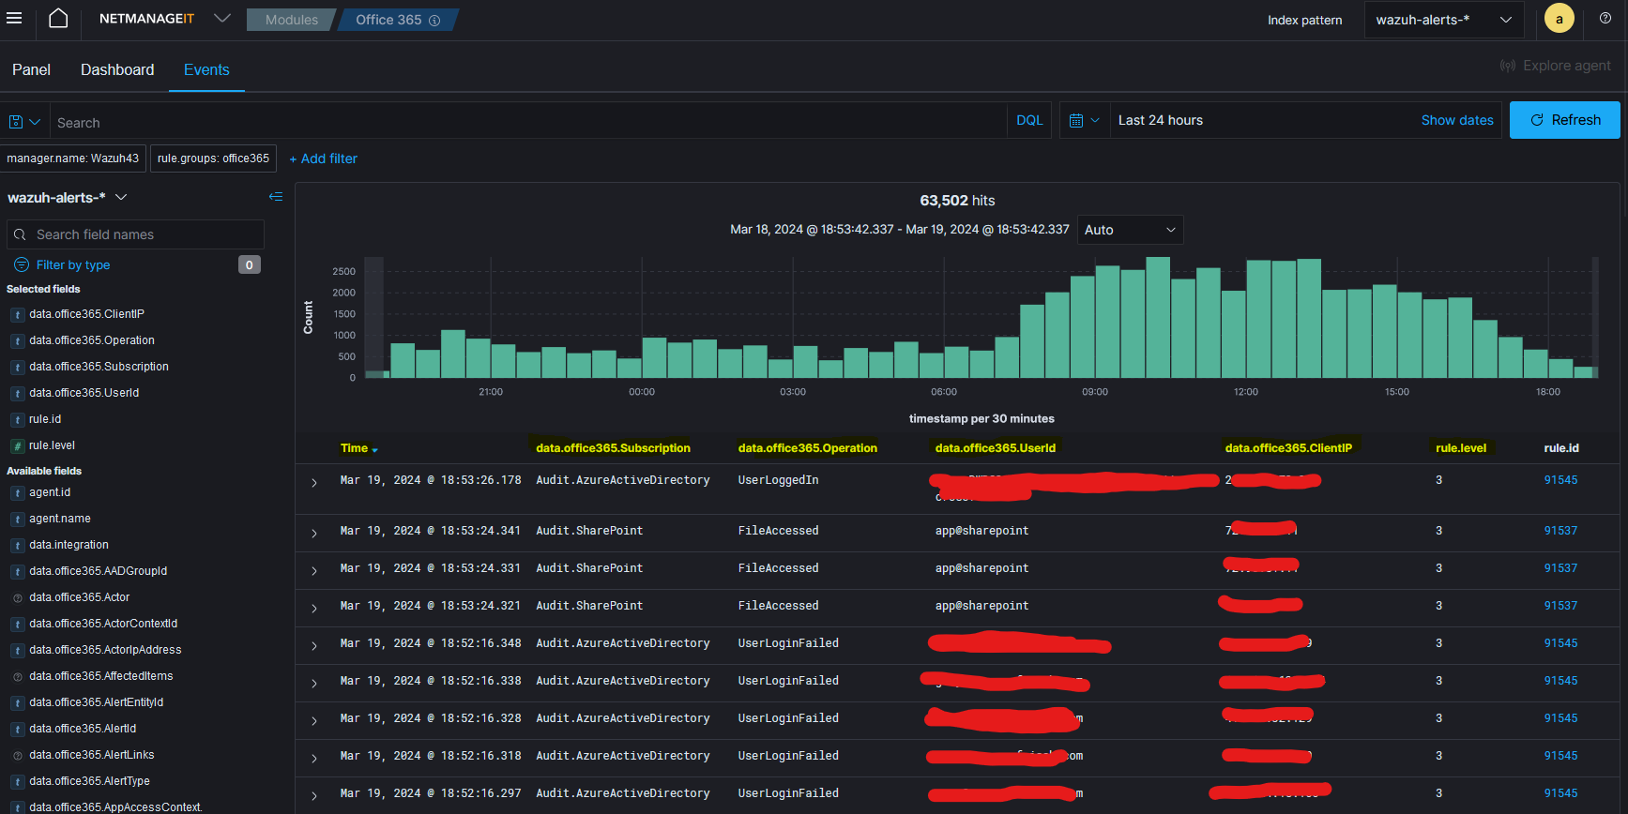Open the Auto interval dropdown
The height and width of the screenshot is (814, 1628).
pos(1129,230)
